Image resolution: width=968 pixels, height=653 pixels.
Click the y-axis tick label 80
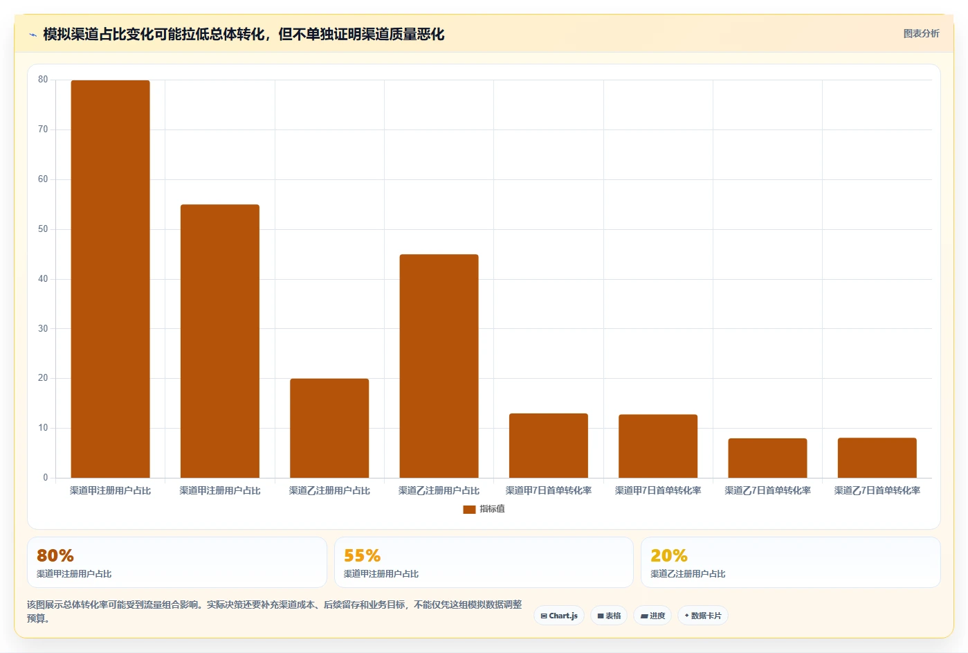pos(43,80)
